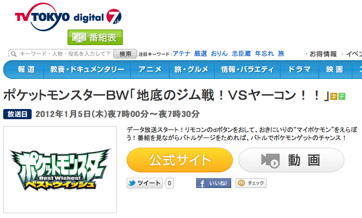Image resolution: width=362 pixels, height=218 pixels.
Task: Click the Pokémon Best Wishes thumbnail
Action: tap(60, 170)
